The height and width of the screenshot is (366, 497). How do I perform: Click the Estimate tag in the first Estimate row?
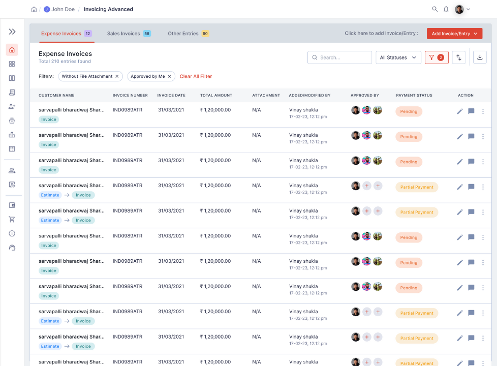(x=50, y=195)
